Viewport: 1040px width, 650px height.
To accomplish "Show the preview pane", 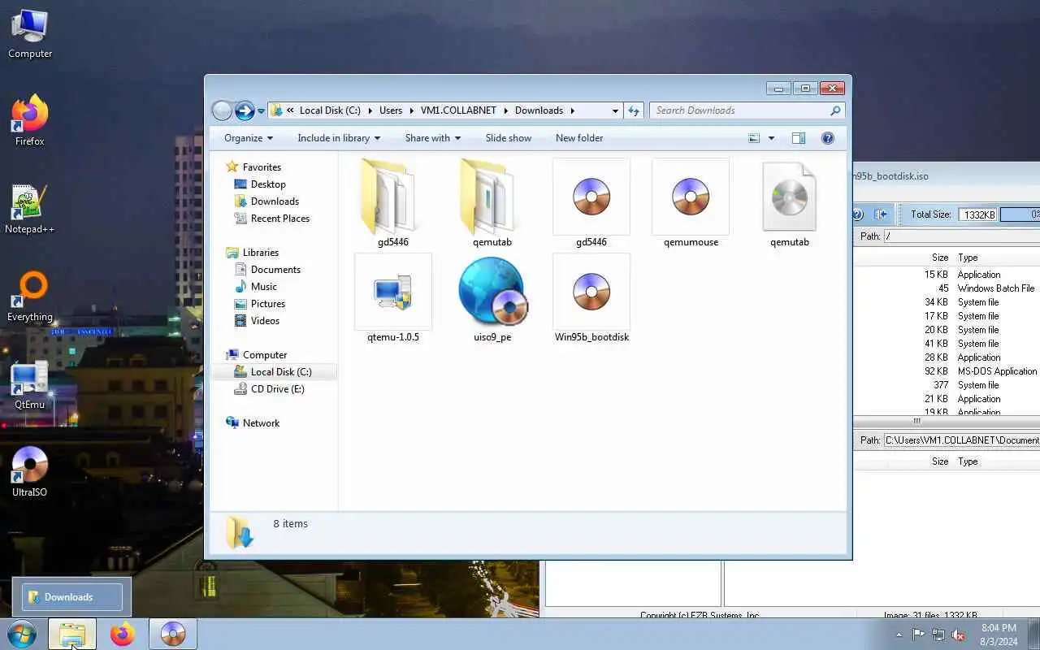I will pos(799,138).
